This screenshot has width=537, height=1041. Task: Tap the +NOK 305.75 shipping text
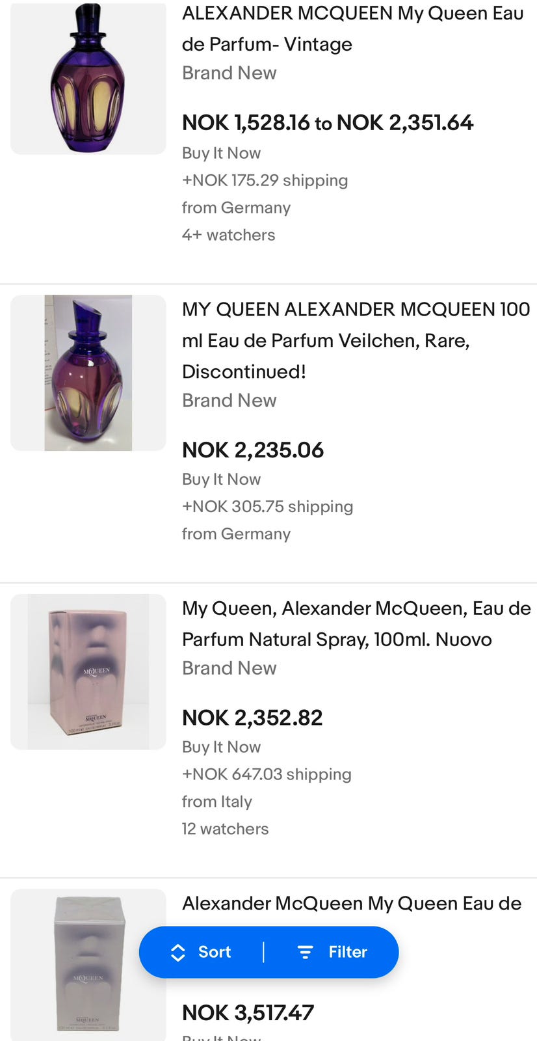[267, 507]
